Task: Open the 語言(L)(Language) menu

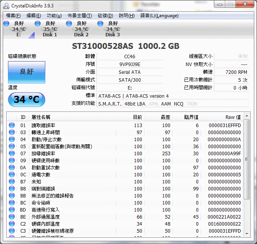Action: pyautogui.click(x=159, y=16)
